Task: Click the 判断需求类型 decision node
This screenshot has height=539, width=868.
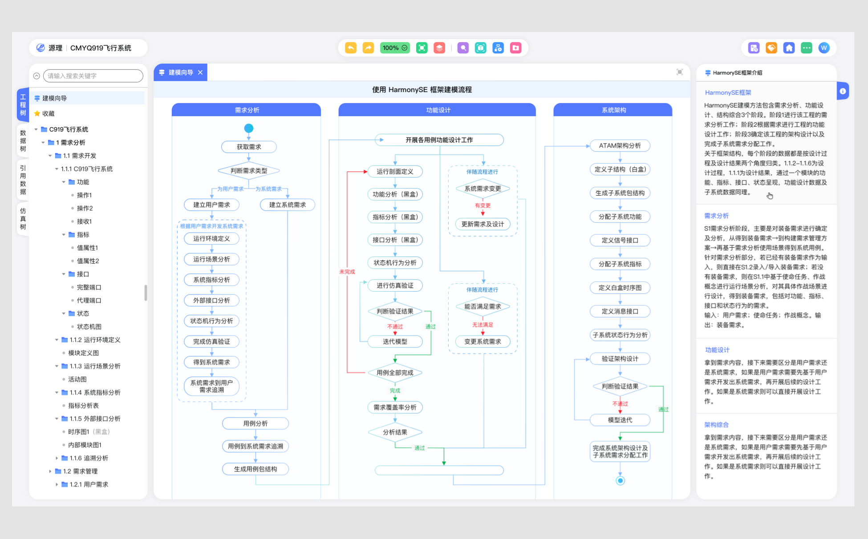Action: (249, 171)
